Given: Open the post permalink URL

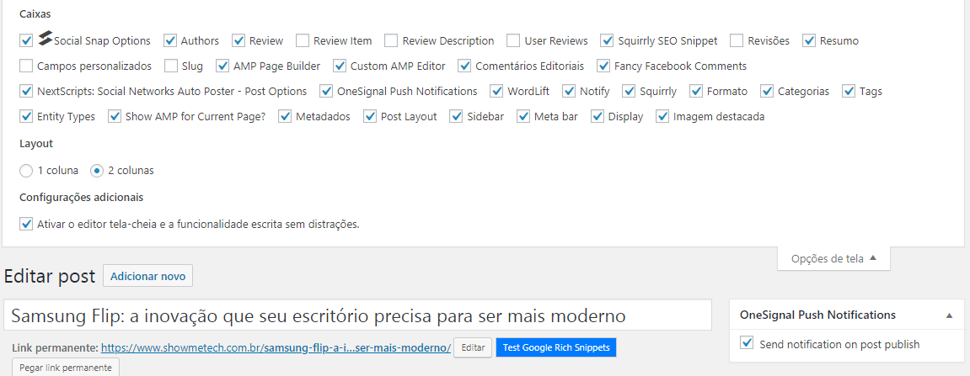Looking at the screenshot, I should click(276, 347).
